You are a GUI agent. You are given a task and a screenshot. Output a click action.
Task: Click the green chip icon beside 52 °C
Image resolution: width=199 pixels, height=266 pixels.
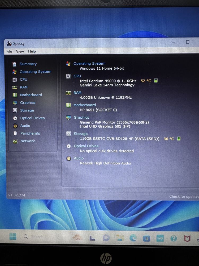(x=156, y=81)
